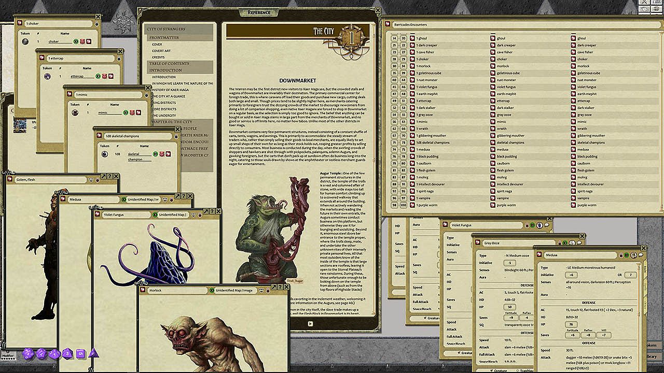Toggle the lock on 1 mimic window
This screenshot has height=373, width=664.
pos(147,95)
